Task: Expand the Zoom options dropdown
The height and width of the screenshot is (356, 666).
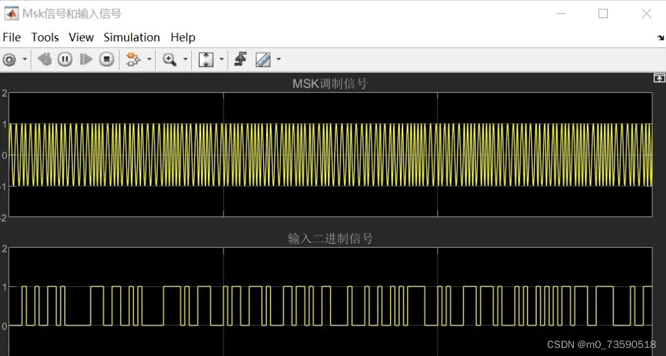Action: tap(185, 59)
